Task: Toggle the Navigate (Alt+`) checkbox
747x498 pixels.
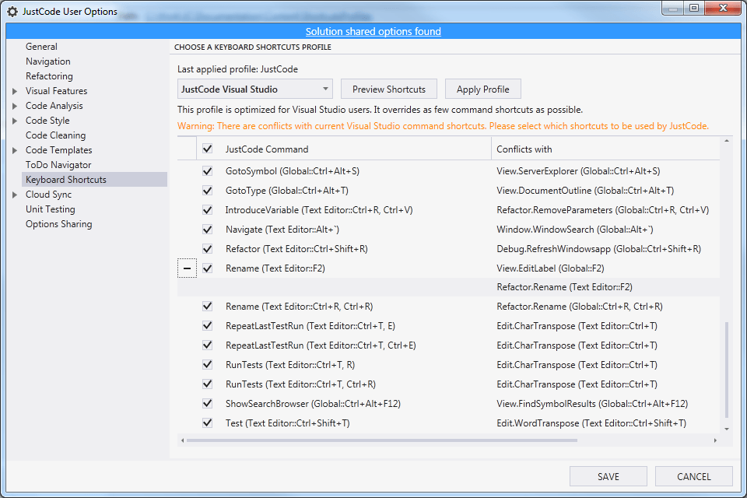Action: (207, 230)
